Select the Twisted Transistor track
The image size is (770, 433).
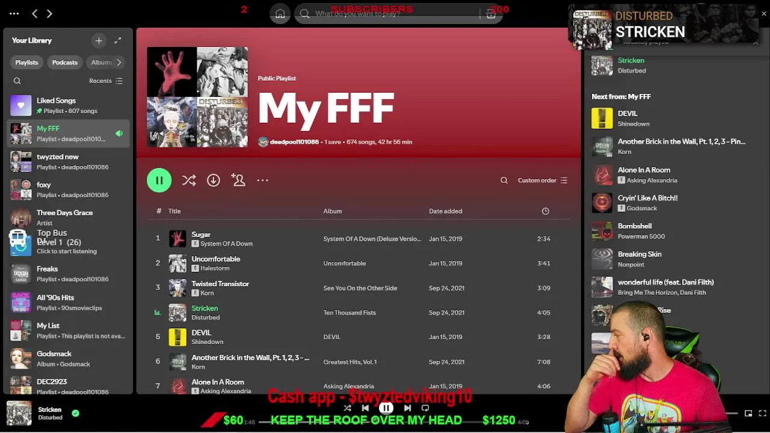pos(359,288)
